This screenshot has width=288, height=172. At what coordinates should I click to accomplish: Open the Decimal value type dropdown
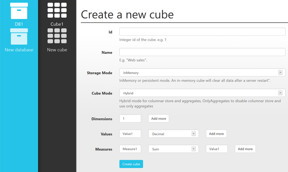click(173, 134)
